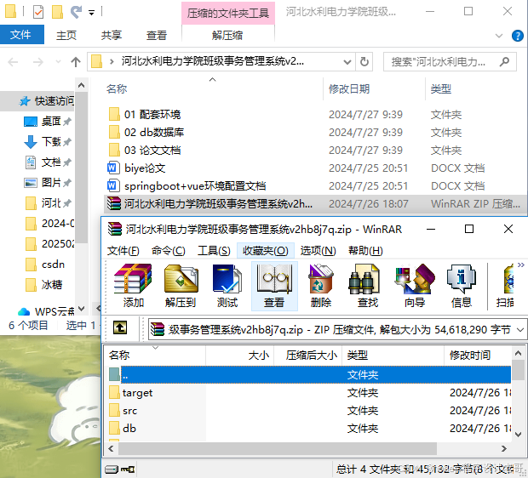Click WinRAR horizontal scrollbar right arrow
528x478 pixels.
(504, 448)
